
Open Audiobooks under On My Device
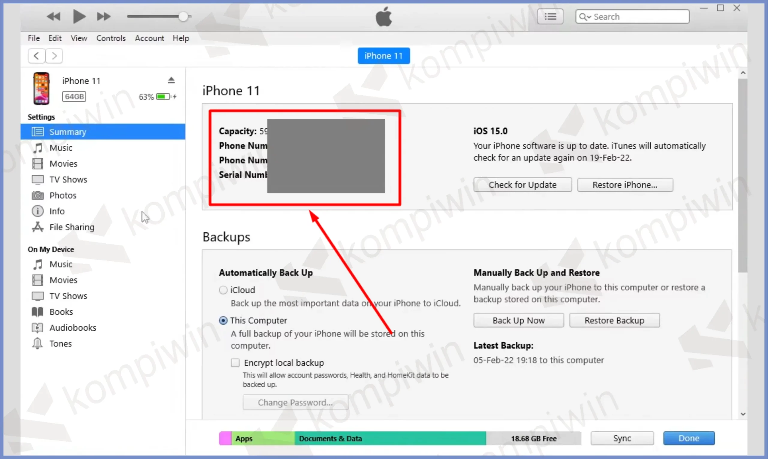click(x=73, y=328)
